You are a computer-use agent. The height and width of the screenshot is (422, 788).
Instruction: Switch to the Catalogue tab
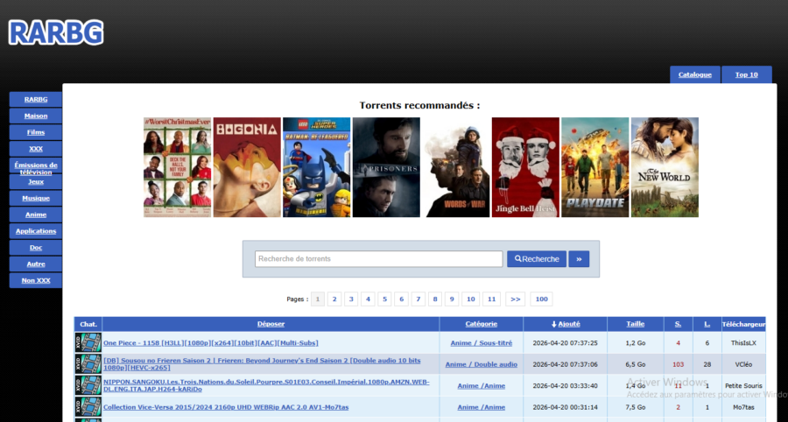pos(695,74)
